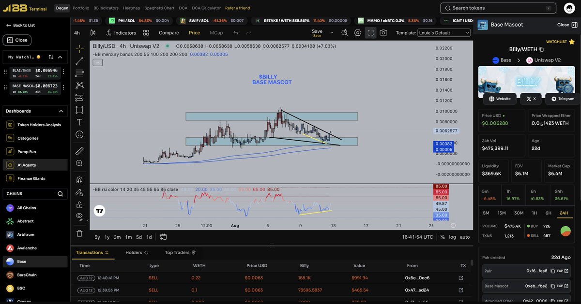Toggle log scale on the chart
The image size is (581, 304).
(x=453, y=237)
